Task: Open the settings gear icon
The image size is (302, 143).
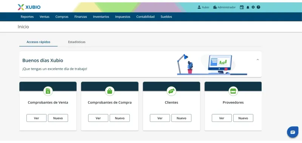Action: pyautogui.click(x=253, y=7)
